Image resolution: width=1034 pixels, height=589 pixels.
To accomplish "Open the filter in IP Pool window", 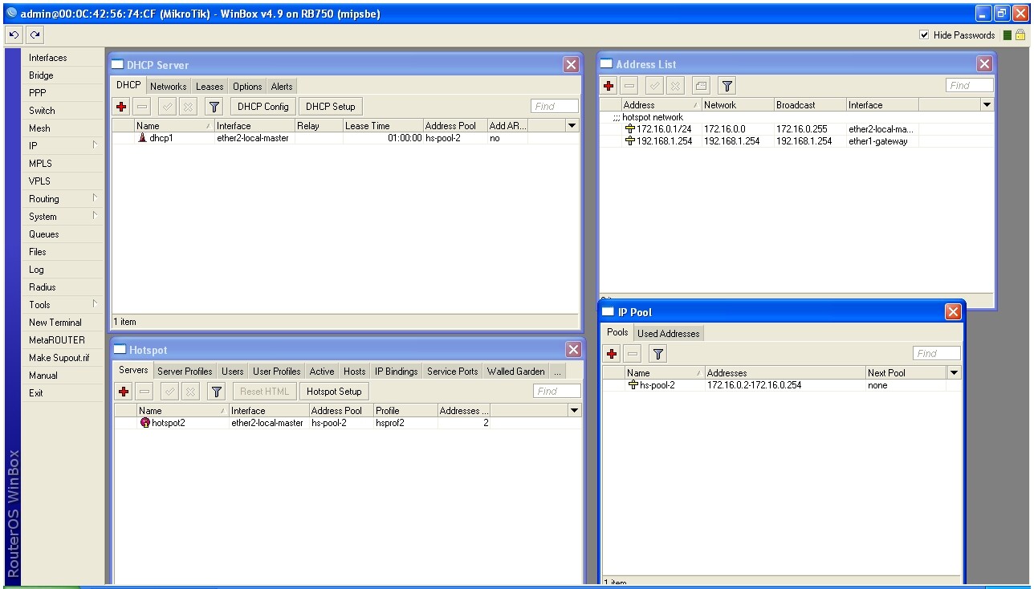I will point(658,354).
